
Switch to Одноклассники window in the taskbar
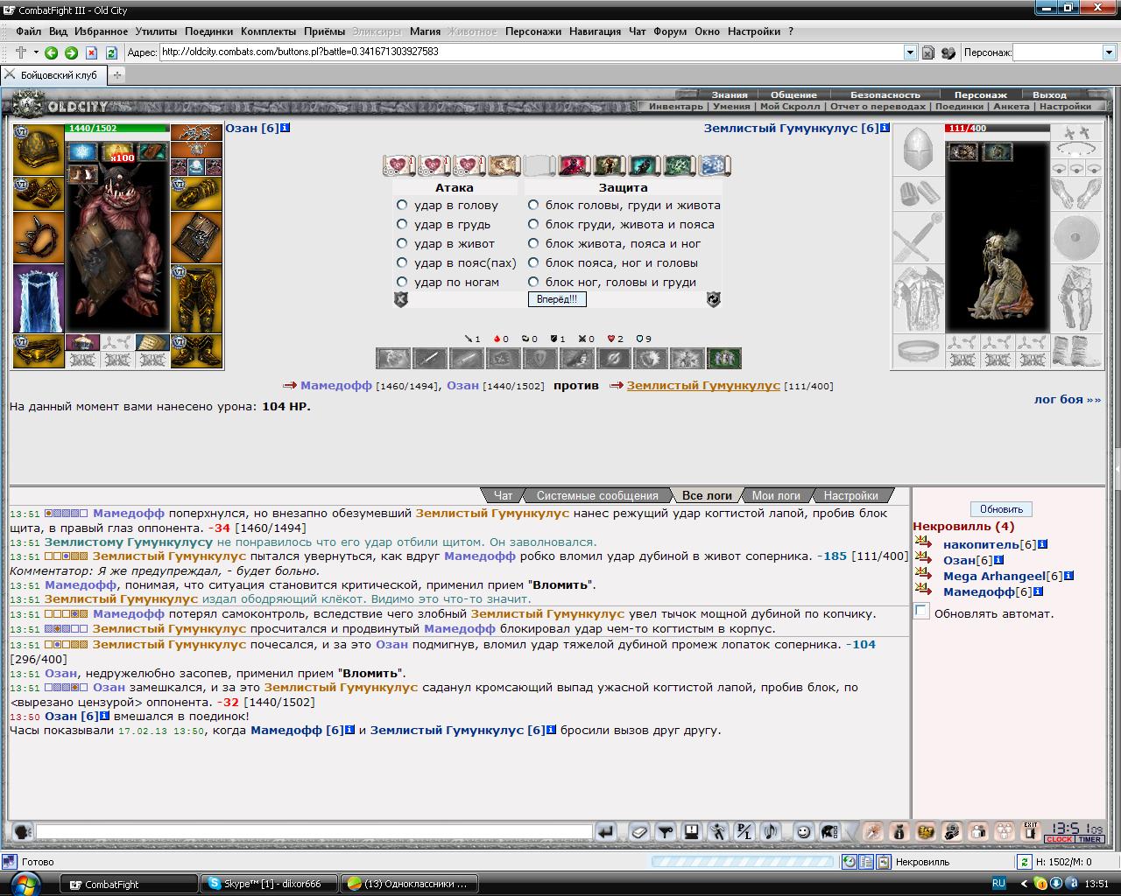click(x=410, y=884)
